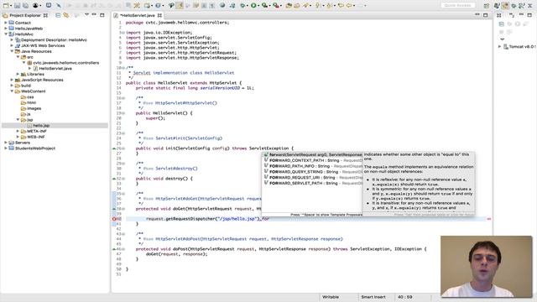
Task: Click the monitor icon in the main toolbar
Action: point(49,6)
